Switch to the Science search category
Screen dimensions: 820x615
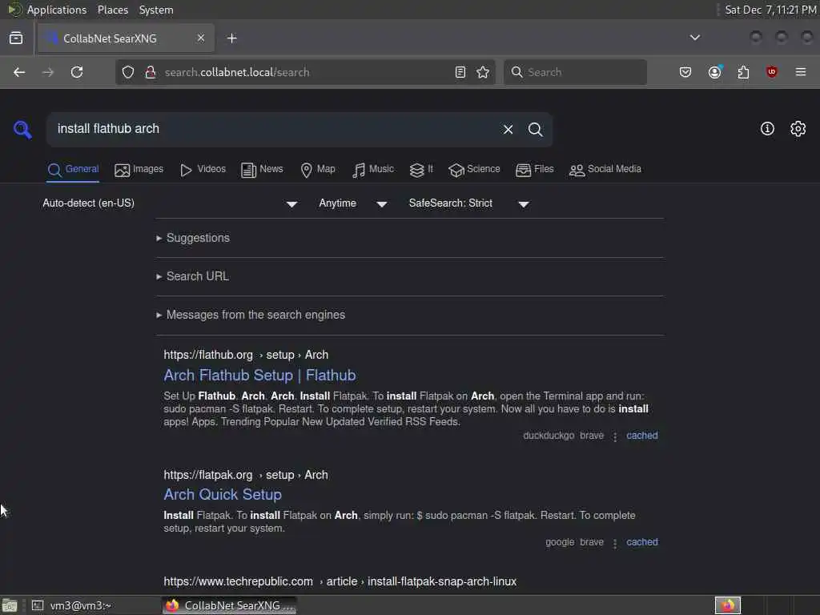pos(474,170)
